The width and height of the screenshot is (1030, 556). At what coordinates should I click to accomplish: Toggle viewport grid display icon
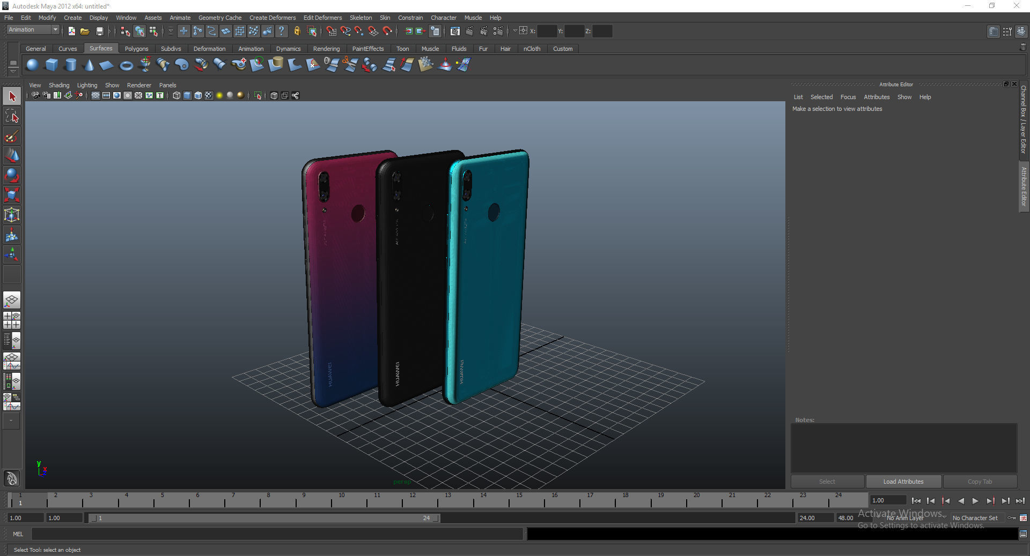pos(95,95)
